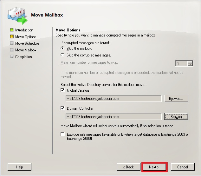Click 'Select the Active Directory servers' text

(x=103, y=85)
